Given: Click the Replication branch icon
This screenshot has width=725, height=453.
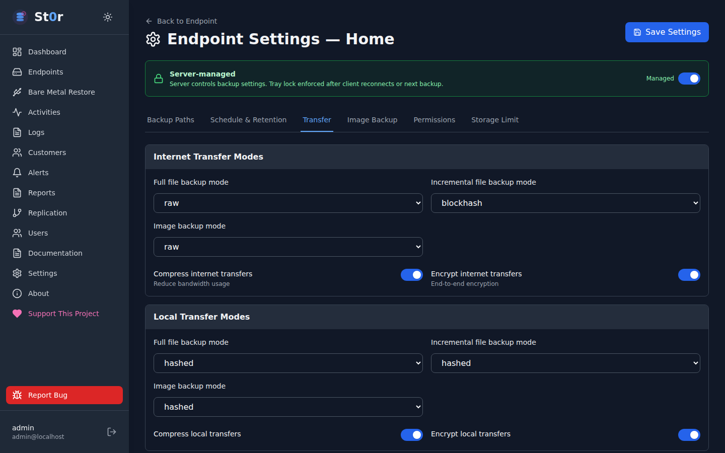Looking at the screenshot, I should click(x=17, y=213).
